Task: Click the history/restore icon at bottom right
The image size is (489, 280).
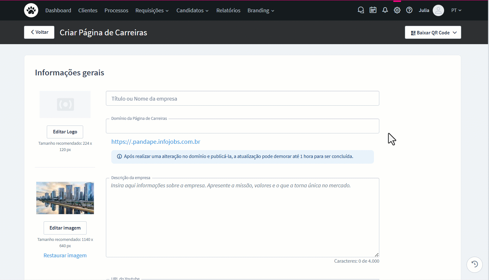Action: [474, 265]
